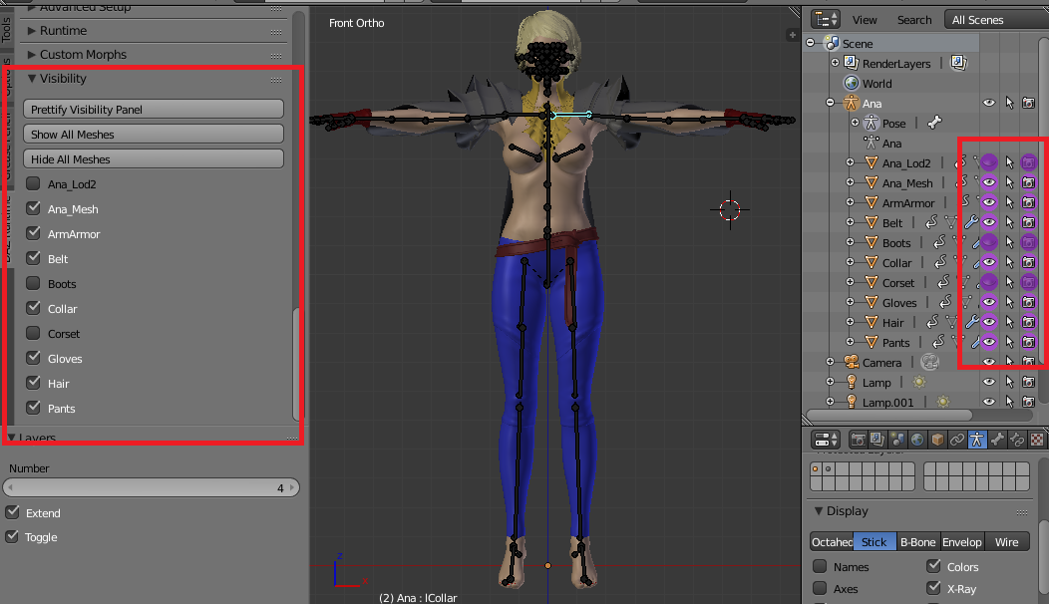Click the Lamp bulb icon in outliner
The image size is (1049, 604).
pyautogui.click(x=851, y=382)
